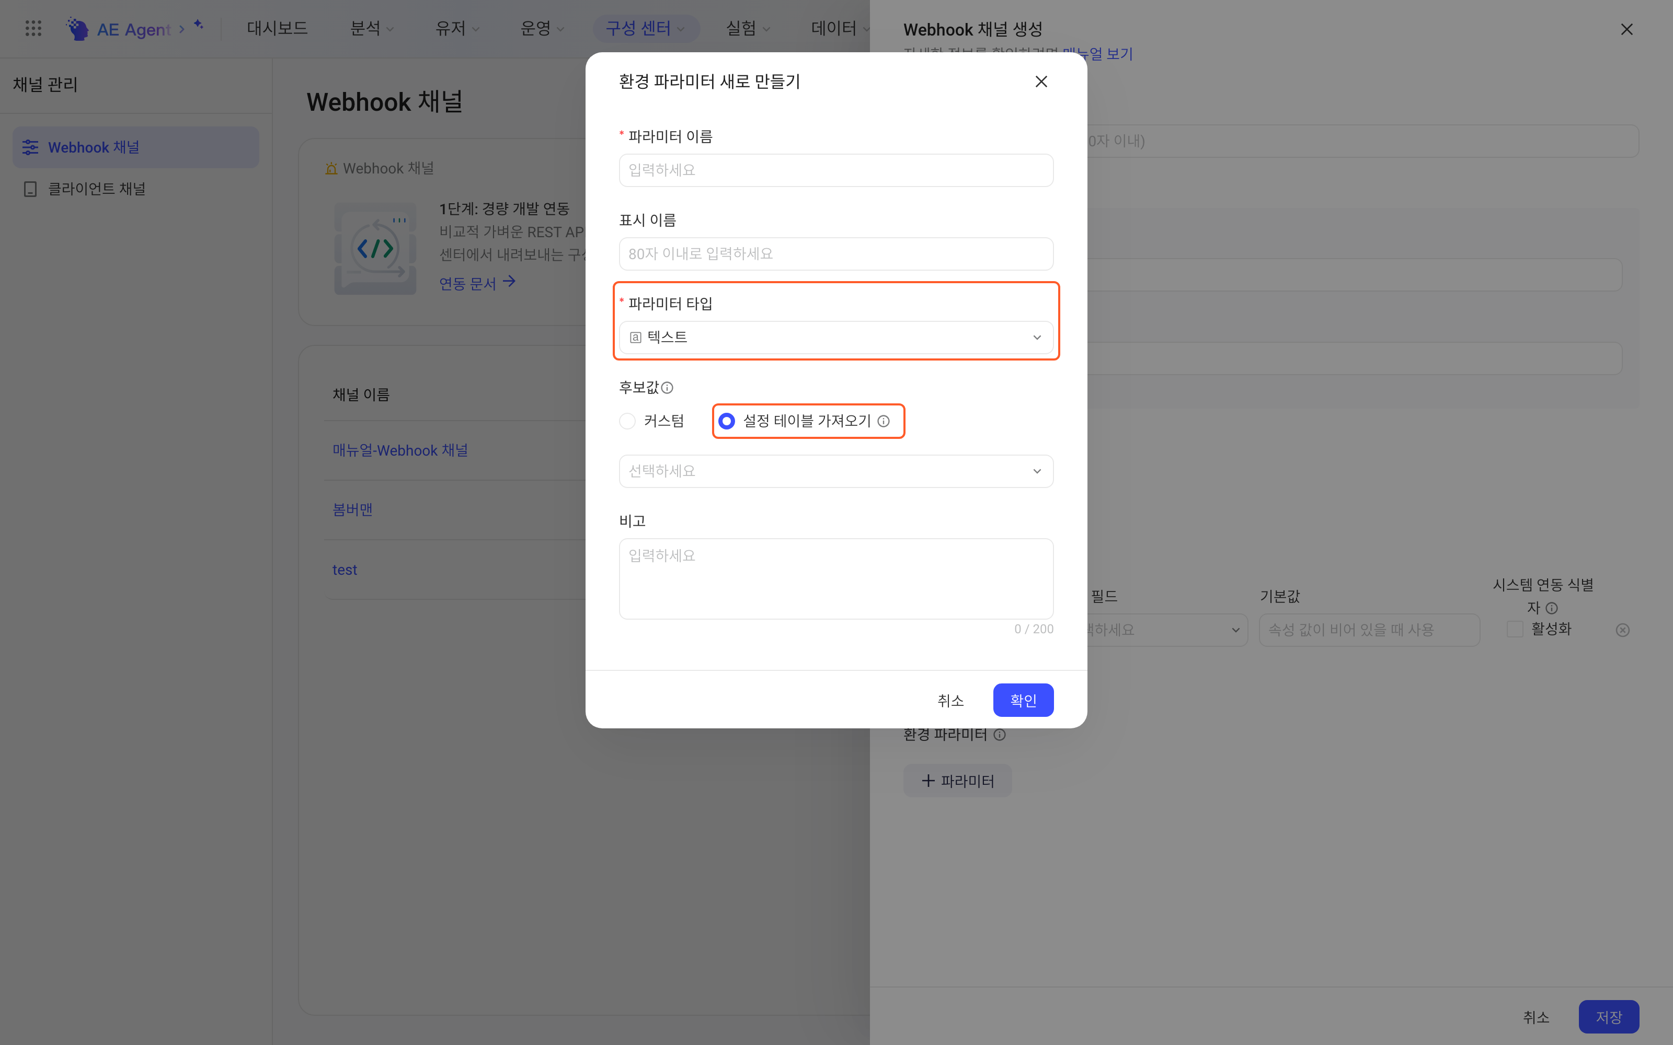
Task: Click the info icon next to 후보값
Action: 667,388
